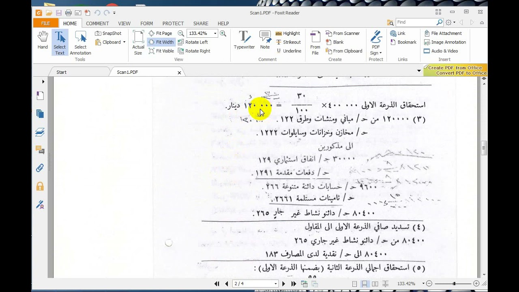The height and width of the screenshot is (292, 519).
Task: Create PDF From File
Action: pos(315,42)
